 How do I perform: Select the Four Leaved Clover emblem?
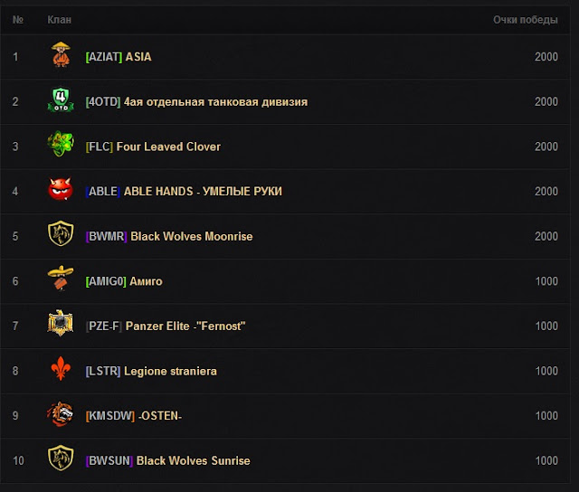pyautogui.click(x=61, y=144)
